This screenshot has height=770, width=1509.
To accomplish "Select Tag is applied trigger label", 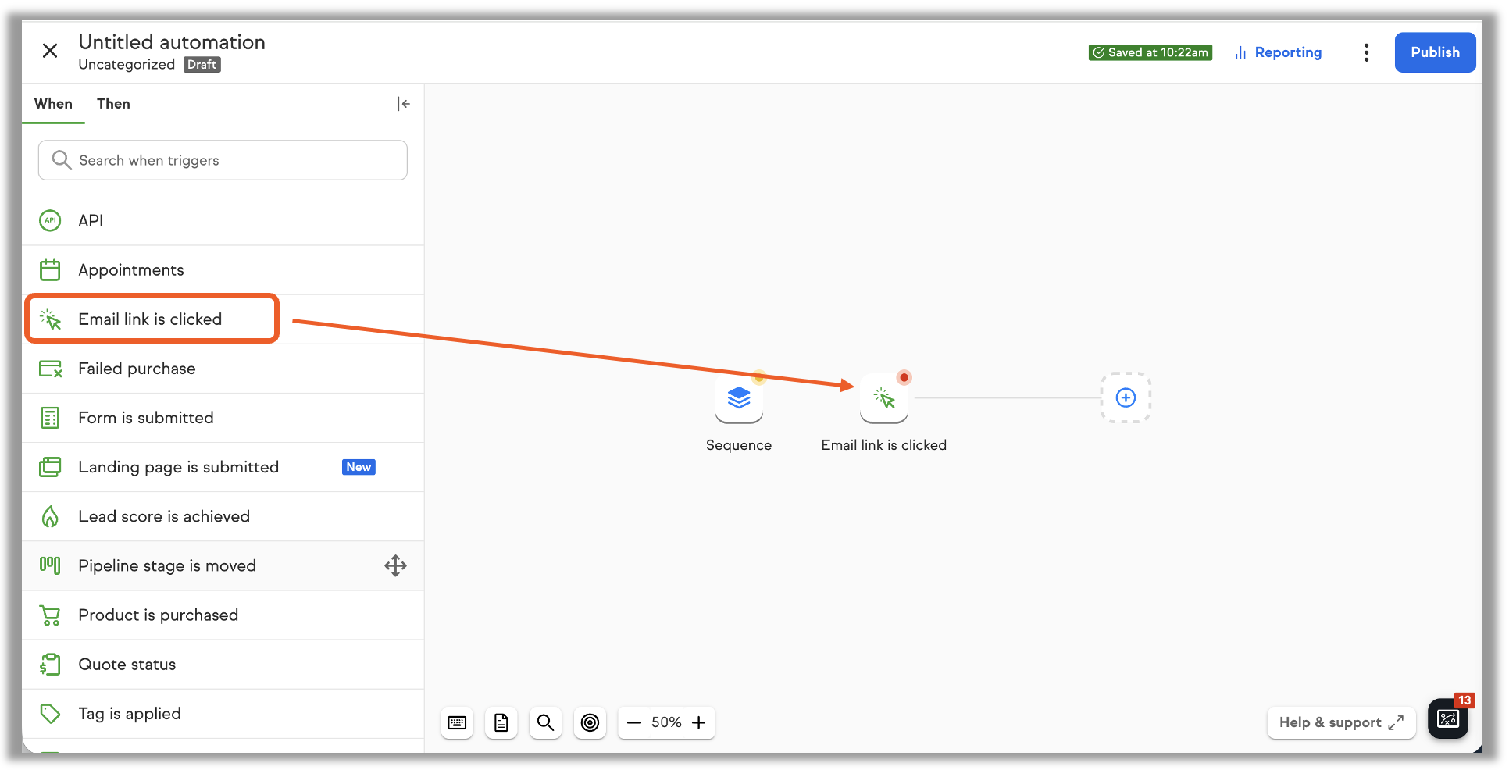I will (130, 714).
